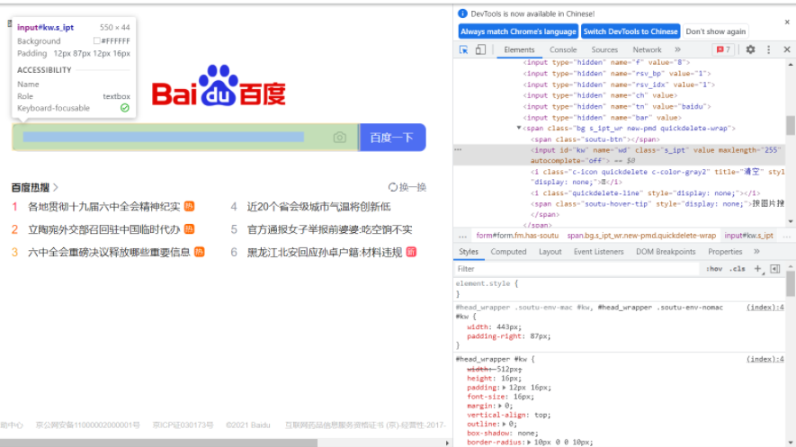This screenshot has height=447, width=796.
Task: Toggle the device toolbar icon
Action: (x=480, y=49)
